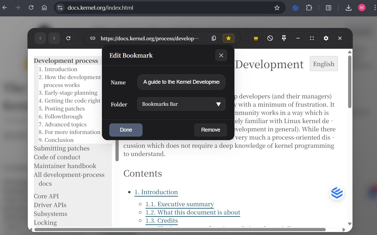Follow the 1. Introduction contents link
Image resolution: width=377 pixels, height=235 pixels.
(x=156, y=192)
